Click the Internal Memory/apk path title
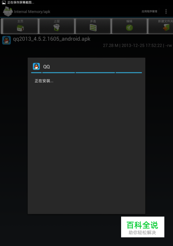 click(x=32, y=12)
